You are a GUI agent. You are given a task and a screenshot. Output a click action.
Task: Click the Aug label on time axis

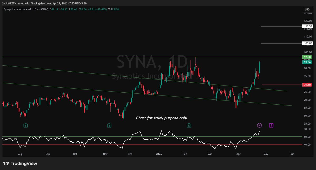coord(20,154)
